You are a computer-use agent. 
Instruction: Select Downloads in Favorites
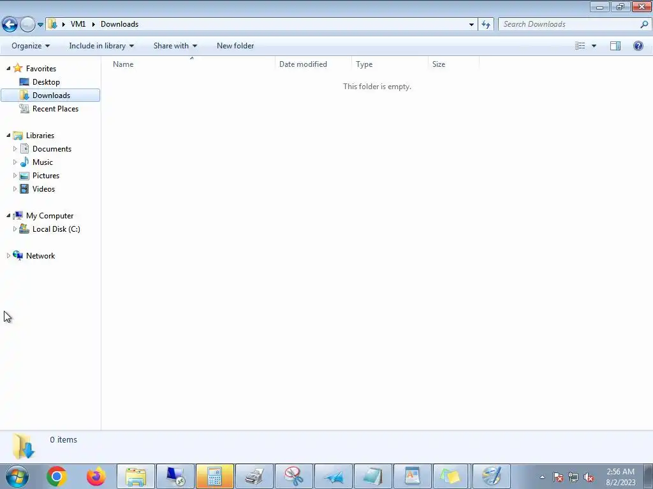click(51, 96)
